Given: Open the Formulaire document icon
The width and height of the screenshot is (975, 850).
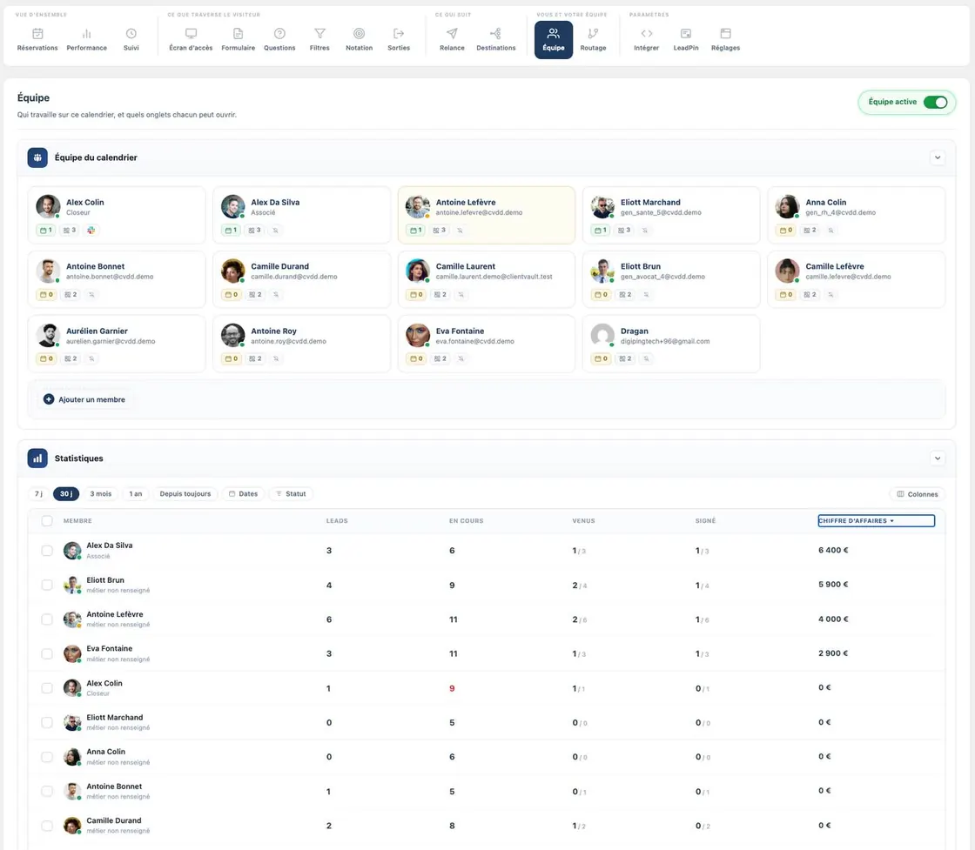Looking at the screenshot, I should click(239, 34).
